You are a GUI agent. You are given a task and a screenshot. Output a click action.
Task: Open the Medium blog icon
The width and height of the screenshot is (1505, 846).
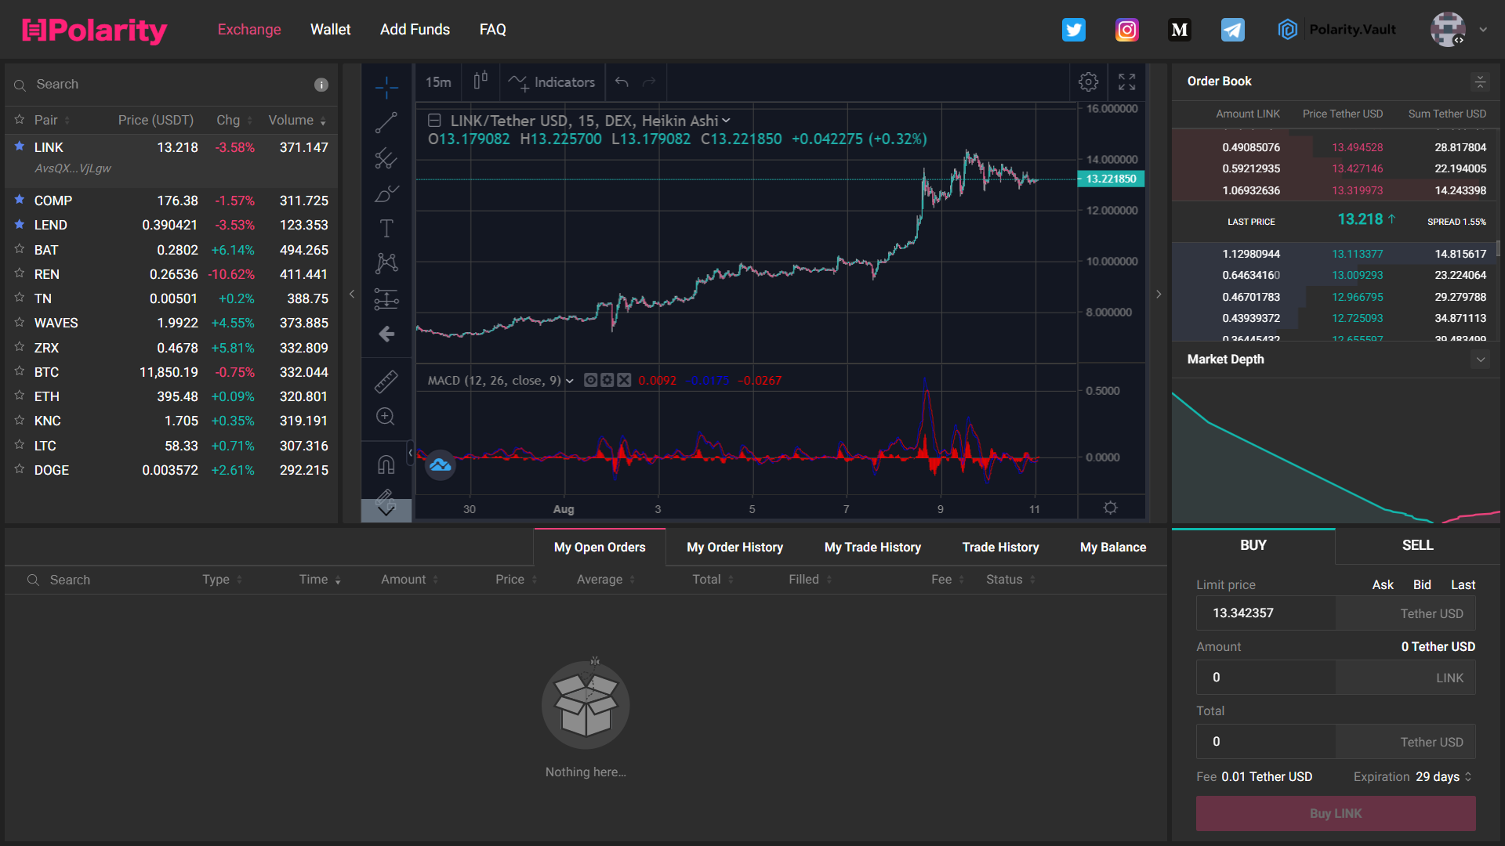1179,30
